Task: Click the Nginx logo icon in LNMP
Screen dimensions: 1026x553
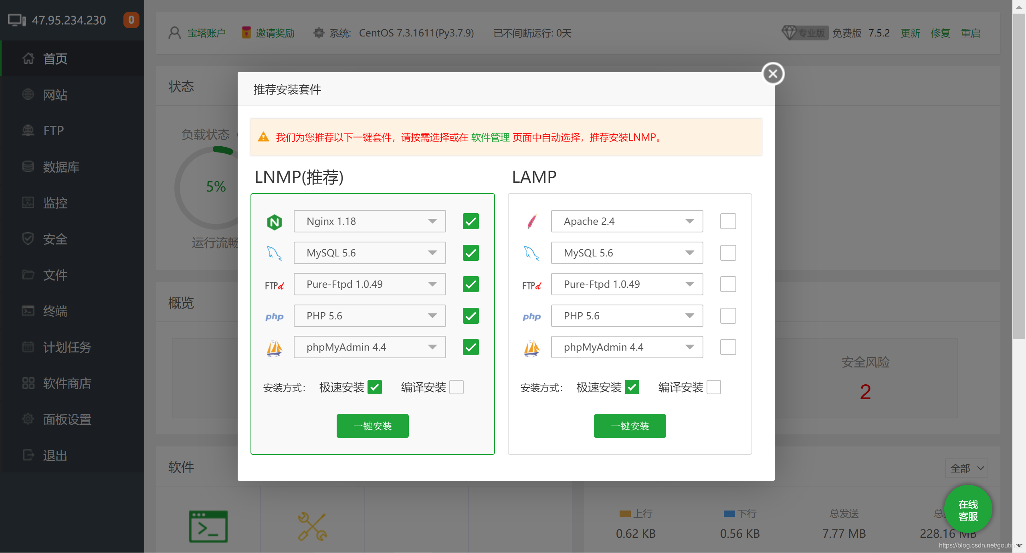Action: [x=275, y=222]
